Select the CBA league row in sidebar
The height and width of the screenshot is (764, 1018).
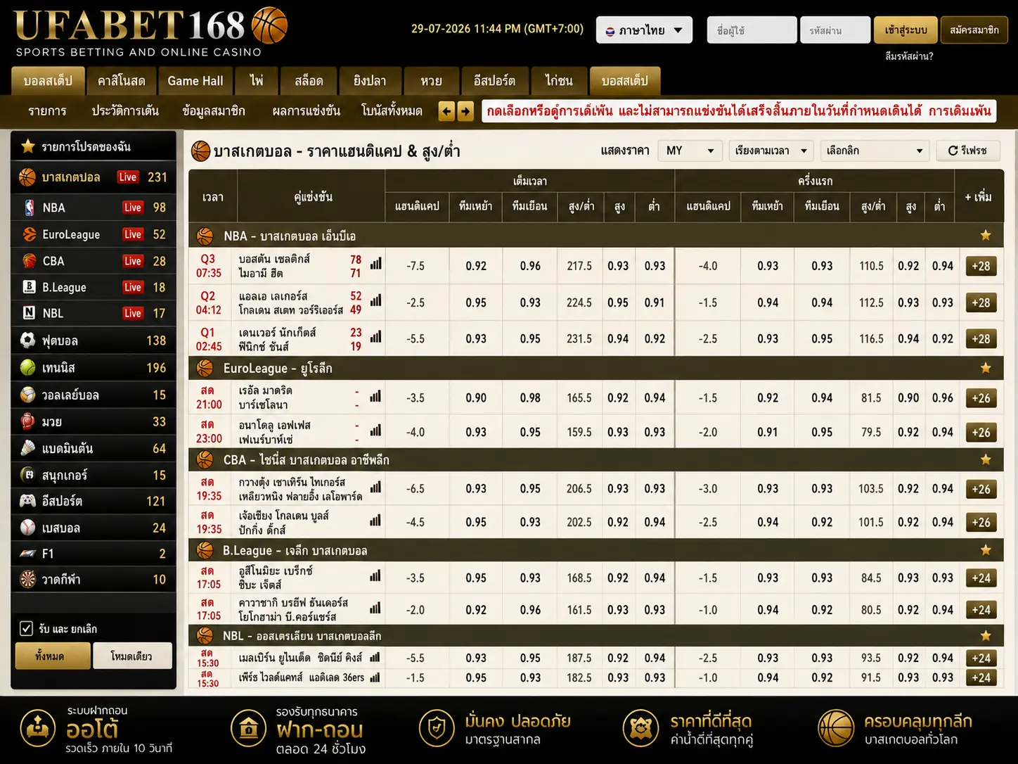click(x=94, y=261)
